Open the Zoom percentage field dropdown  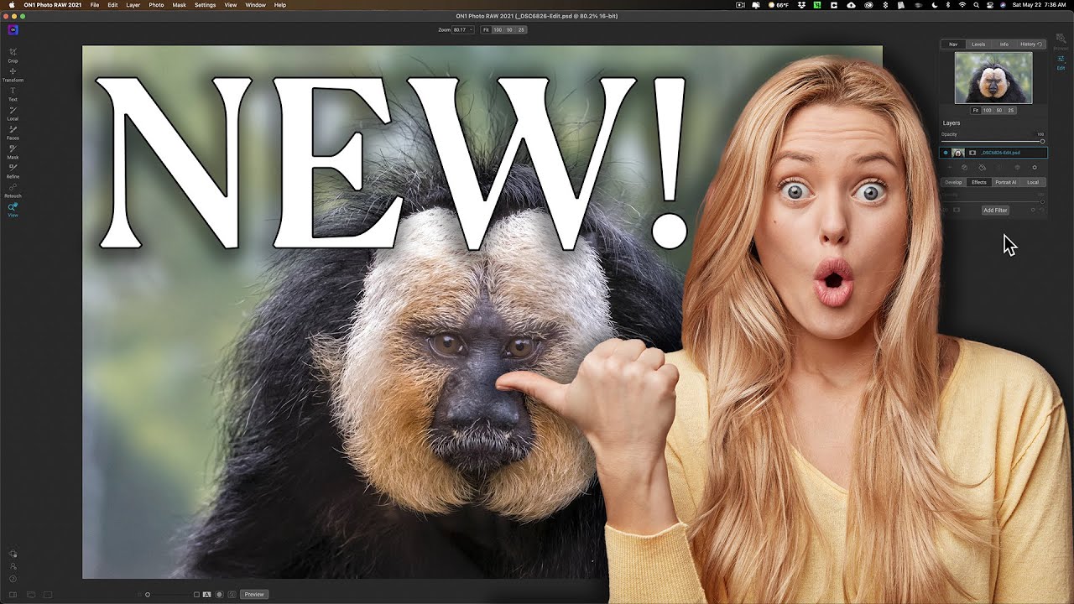pyautogui.click(x=462, y=29)
